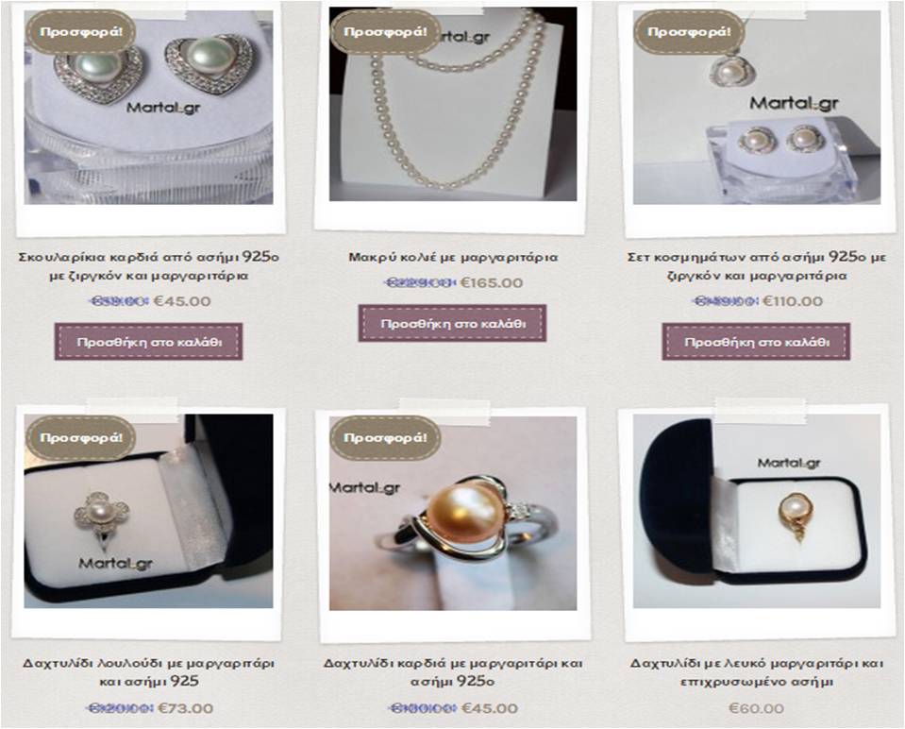The height and width of the screenshot is (729, 905).
Task: Open Σκουλαρίκια καρδιά από ασήμι title link
Action: click(x=148, y=265)
